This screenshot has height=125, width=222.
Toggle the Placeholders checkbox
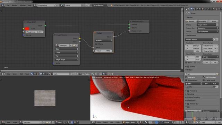(187, 80)
